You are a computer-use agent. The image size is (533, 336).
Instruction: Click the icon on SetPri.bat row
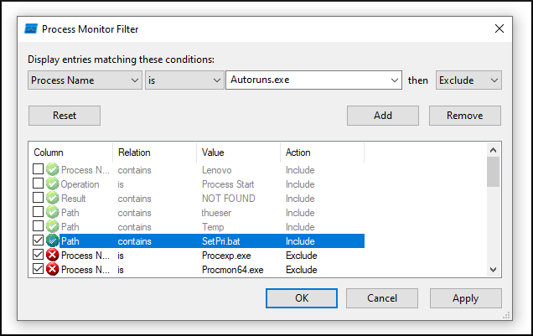pos(53,241)
